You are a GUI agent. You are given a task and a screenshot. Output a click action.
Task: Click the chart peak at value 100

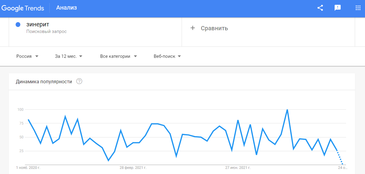tap(287, 110)
